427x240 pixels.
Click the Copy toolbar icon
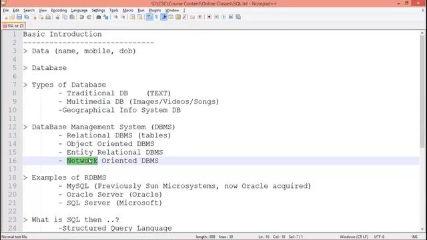pos(65,17)
